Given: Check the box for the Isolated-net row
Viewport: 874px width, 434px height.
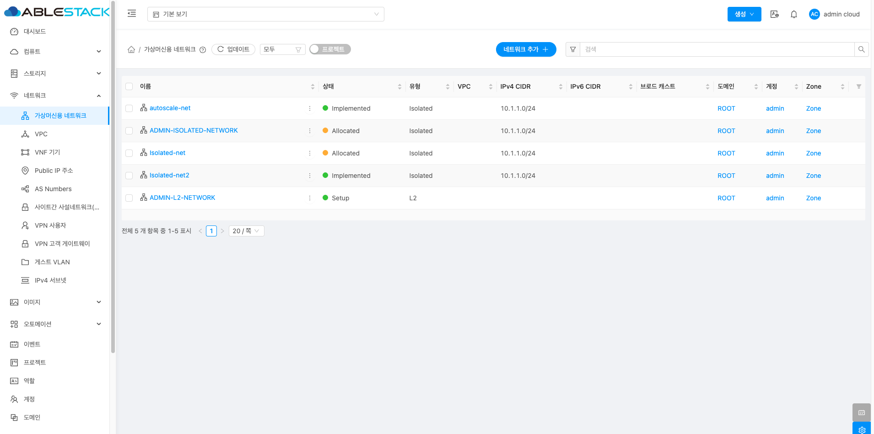Looking at the screenshot, I should pos(129,153).
